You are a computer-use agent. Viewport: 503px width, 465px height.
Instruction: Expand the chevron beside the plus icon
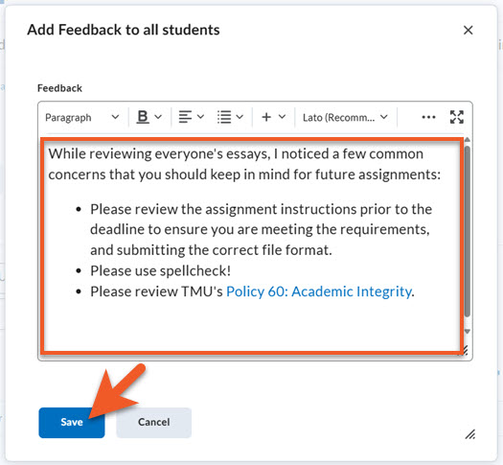[x=282, y=117]
